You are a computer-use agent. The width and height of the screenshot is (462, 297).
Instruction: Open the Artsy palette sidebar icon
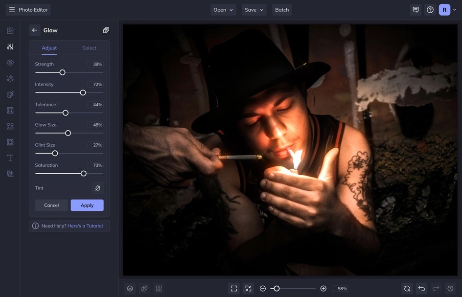pos(10,94)
